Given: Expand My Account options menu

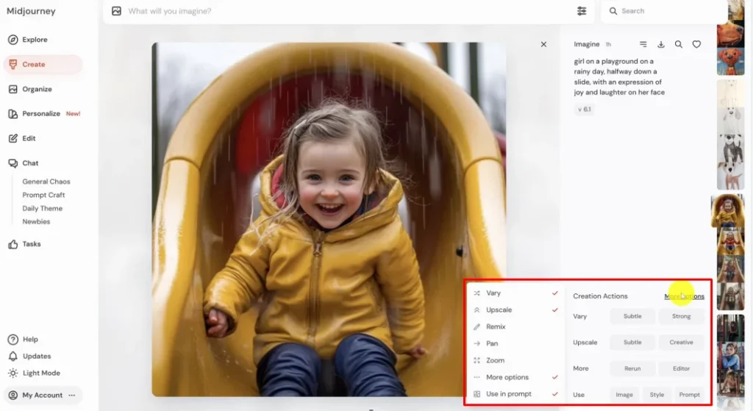Looking at the screenshot, I should pyautogui.click(x=72, y=396).
